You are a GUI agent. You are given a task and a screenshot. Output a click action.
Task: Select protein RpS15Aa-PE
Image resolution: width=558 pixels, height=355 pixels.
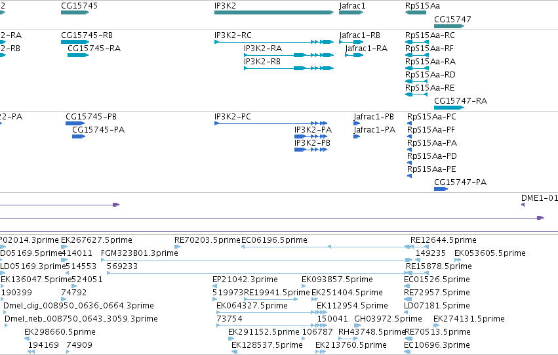(x=431, y=169)
